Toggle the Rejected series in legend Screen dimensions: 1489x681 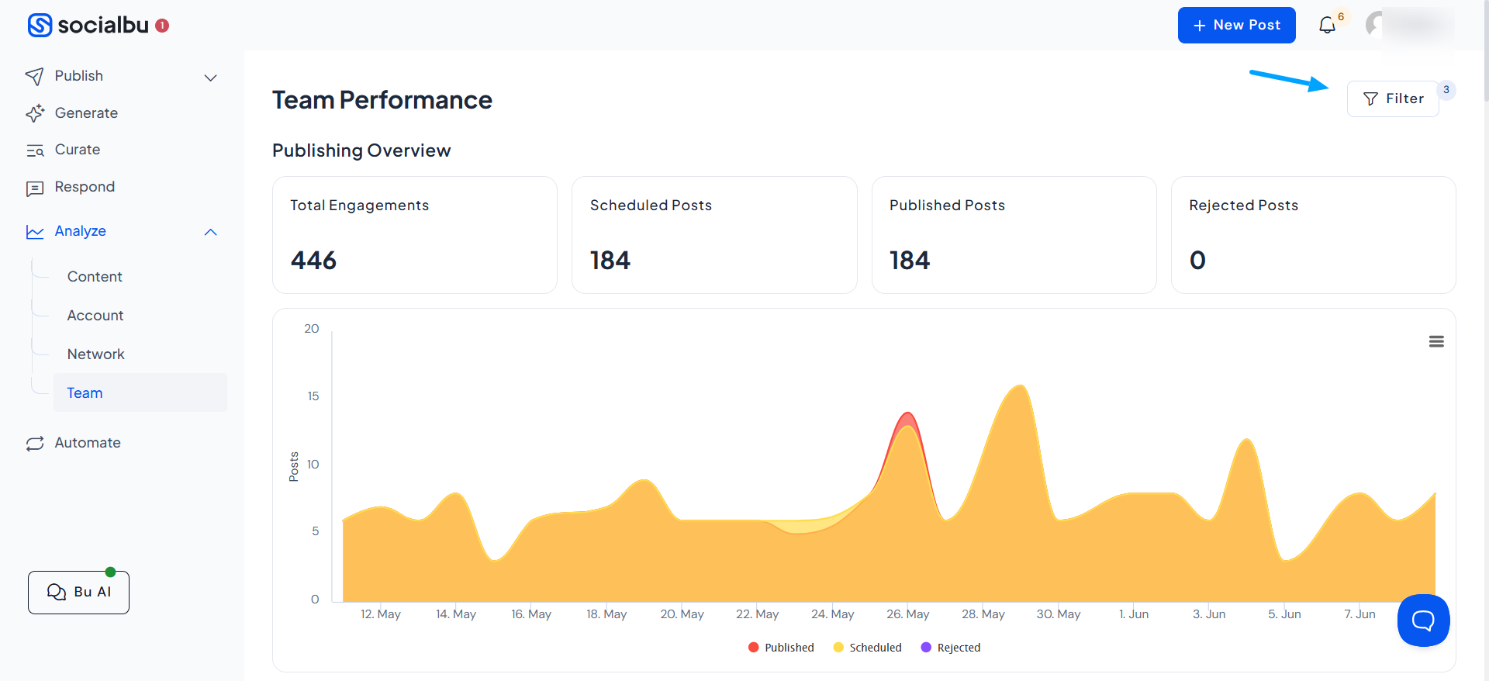pos(951,648)
